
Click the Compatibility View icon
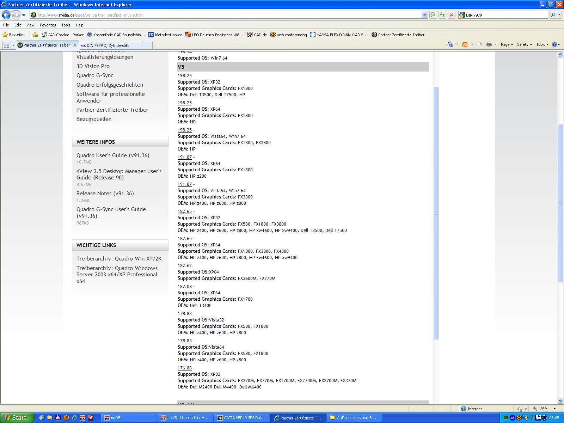(x=433, y=15)
